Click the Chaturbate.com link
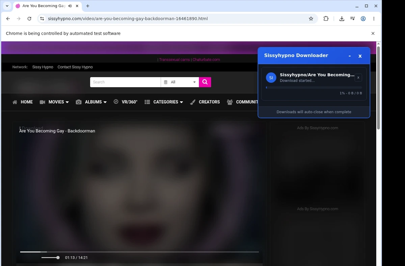Screen dimensions: 405x266 click(x=206, y=60)
